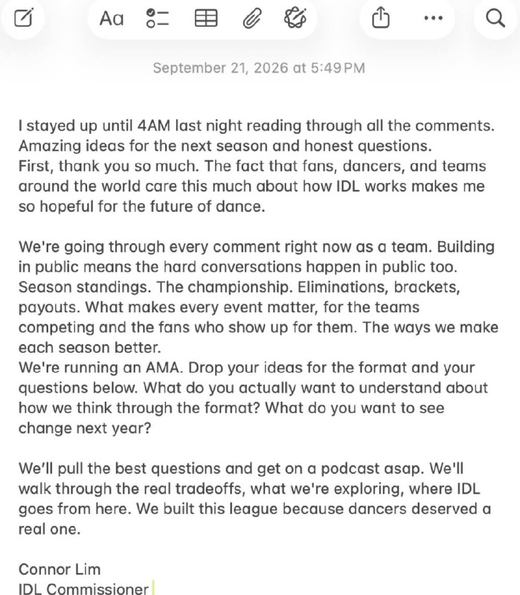
Task: Click the 'Connor Lim' signature line
Action: tap(60, 569)
